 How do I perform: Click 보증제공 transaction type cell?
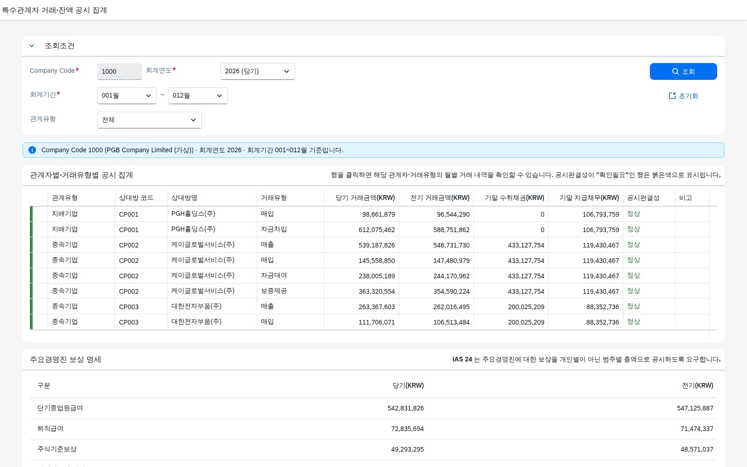click(x=274, y=291)
